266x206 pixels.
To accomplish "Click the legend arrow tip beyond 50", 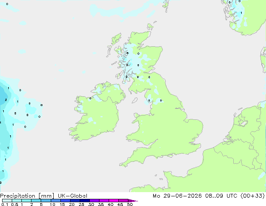I will 133,201.
